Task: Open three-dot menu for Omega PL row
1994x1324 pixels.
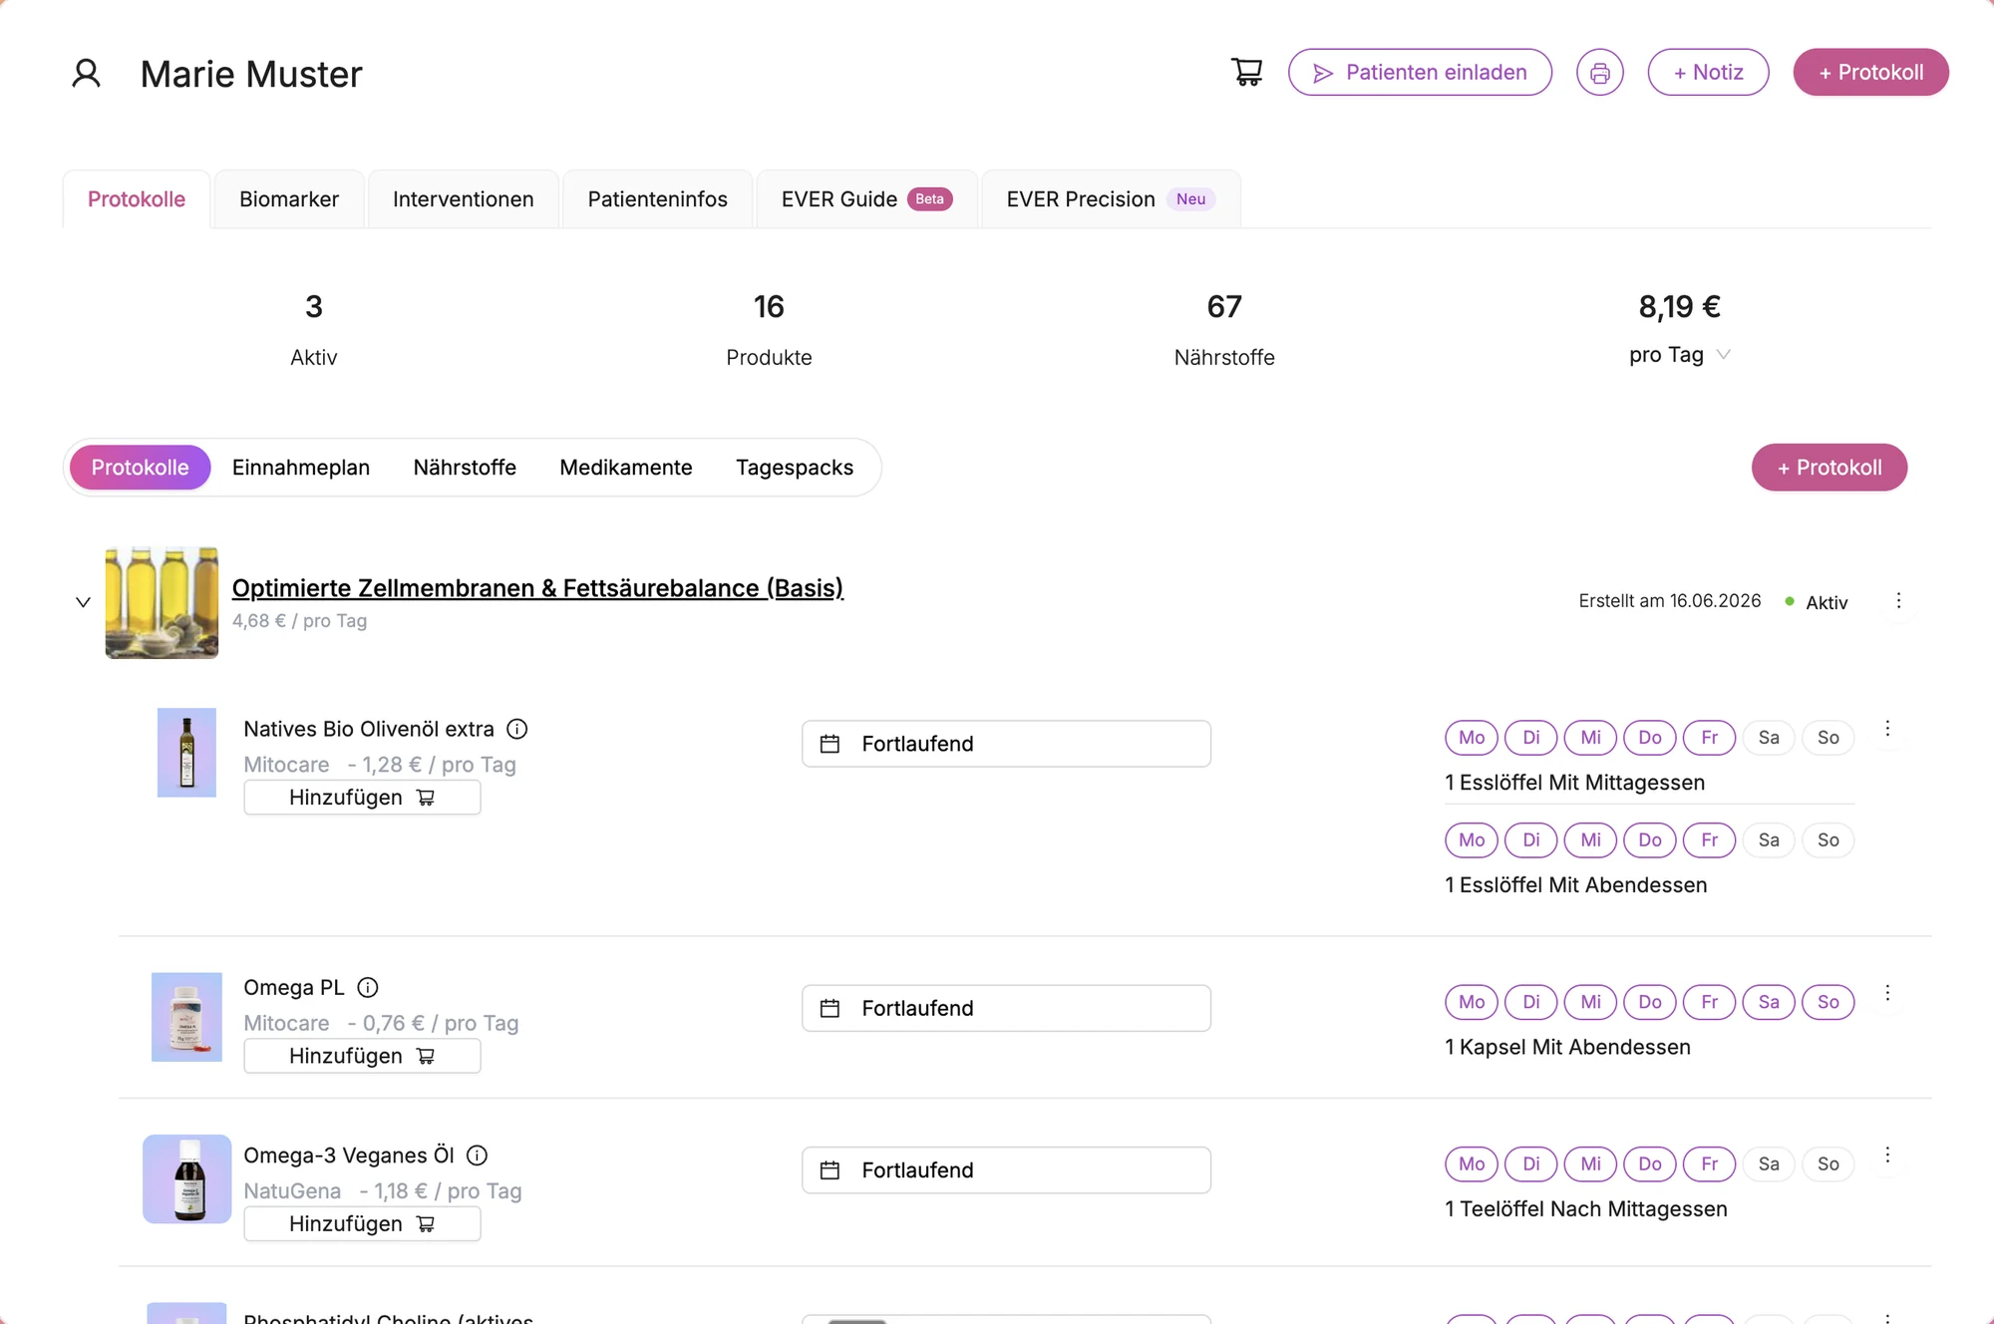Action: [x=1887, y=992]
